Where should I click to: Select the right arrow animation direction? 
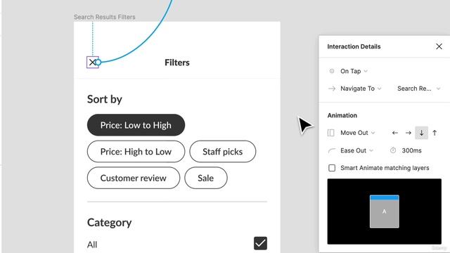[408, 133]
